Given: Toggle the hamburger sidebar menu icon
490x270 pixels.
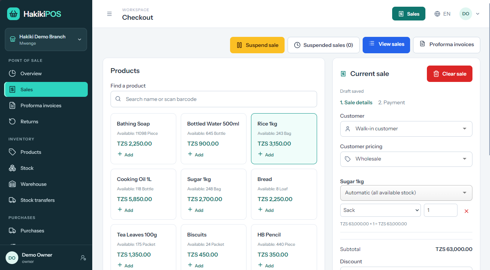Looking at the screenshot, I should pos(109,14).
